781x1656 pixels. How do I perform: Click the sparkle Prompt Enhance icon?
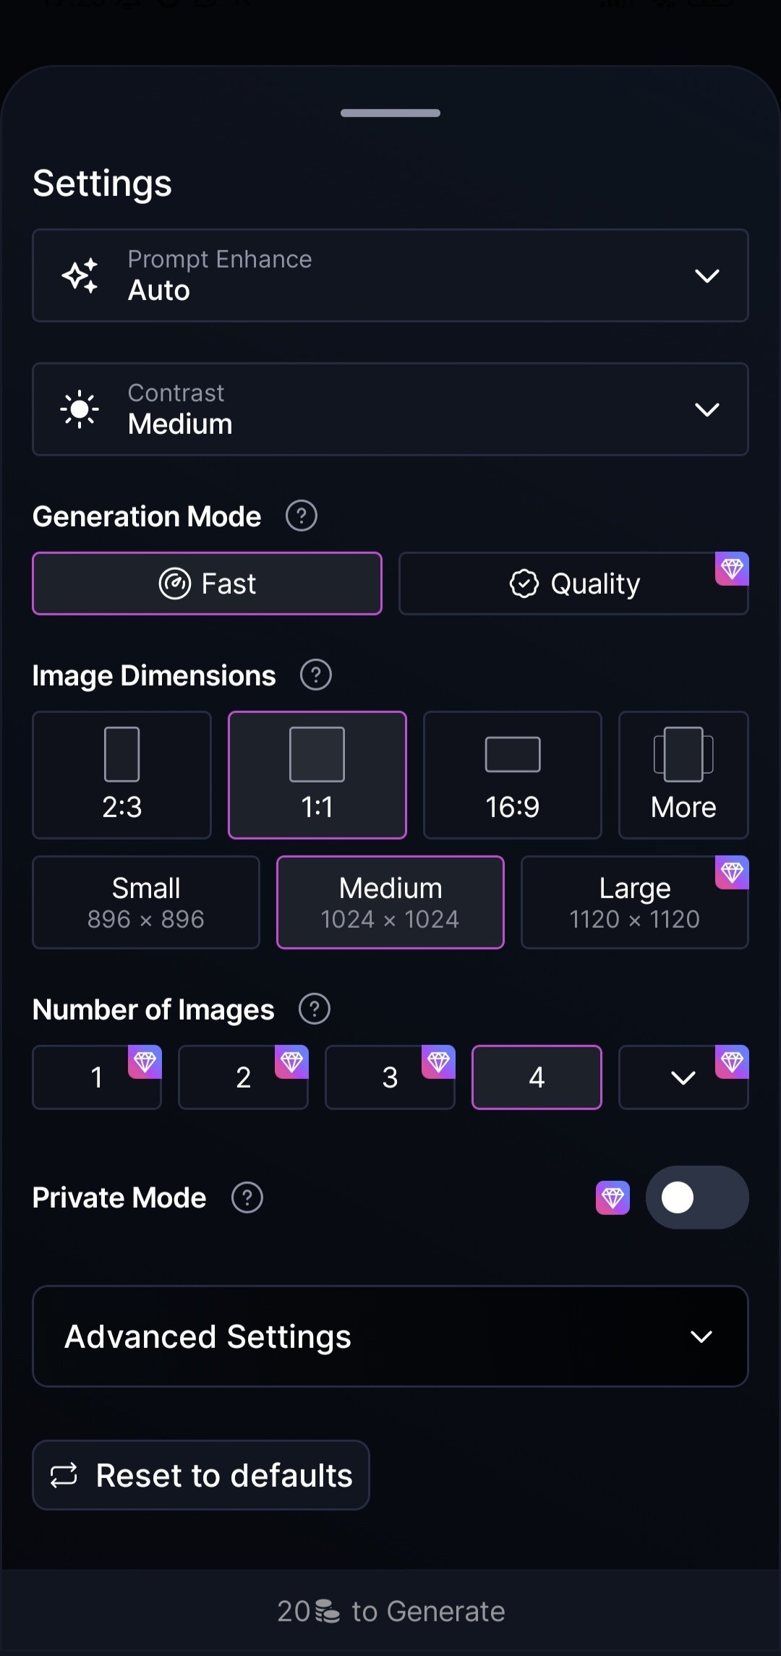[x=80, y=276]
